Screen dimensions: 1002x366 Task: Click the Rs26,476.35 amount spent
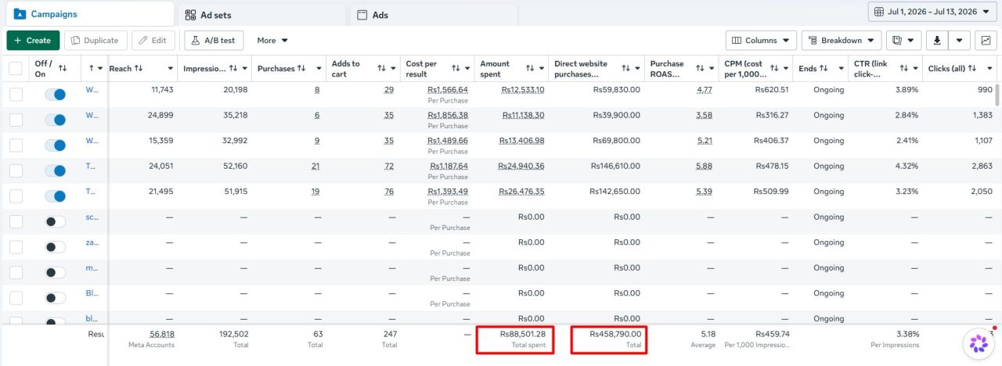click(521, 192)
